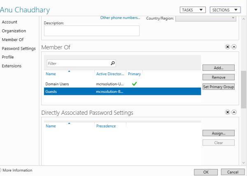Open Other phone numbers link
Viewport: 247px width, 176px height.
120,18
